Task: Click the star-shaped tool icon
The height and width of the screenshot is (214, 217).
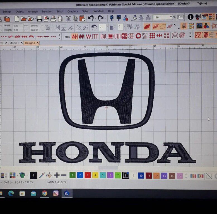Action: click(x=214, y=26)
